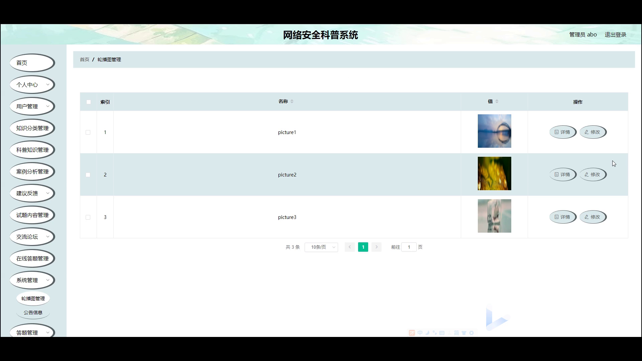642x361 pixels.
Task: Click the picture1 name cell
Action: (287, 132)
